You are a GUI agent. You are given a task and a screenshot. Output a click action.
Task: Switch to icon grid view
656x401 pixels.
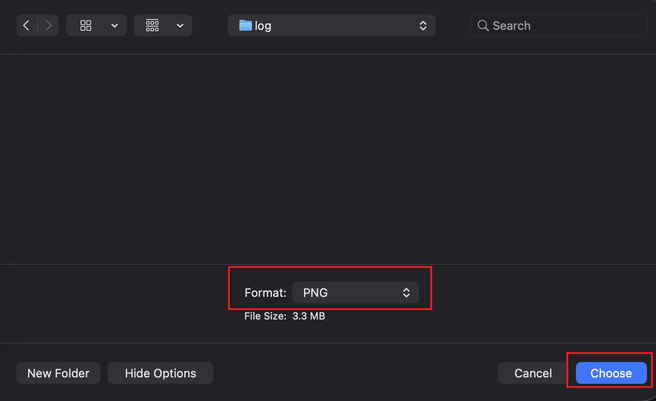pyautogui.click(x=86, y=26)
